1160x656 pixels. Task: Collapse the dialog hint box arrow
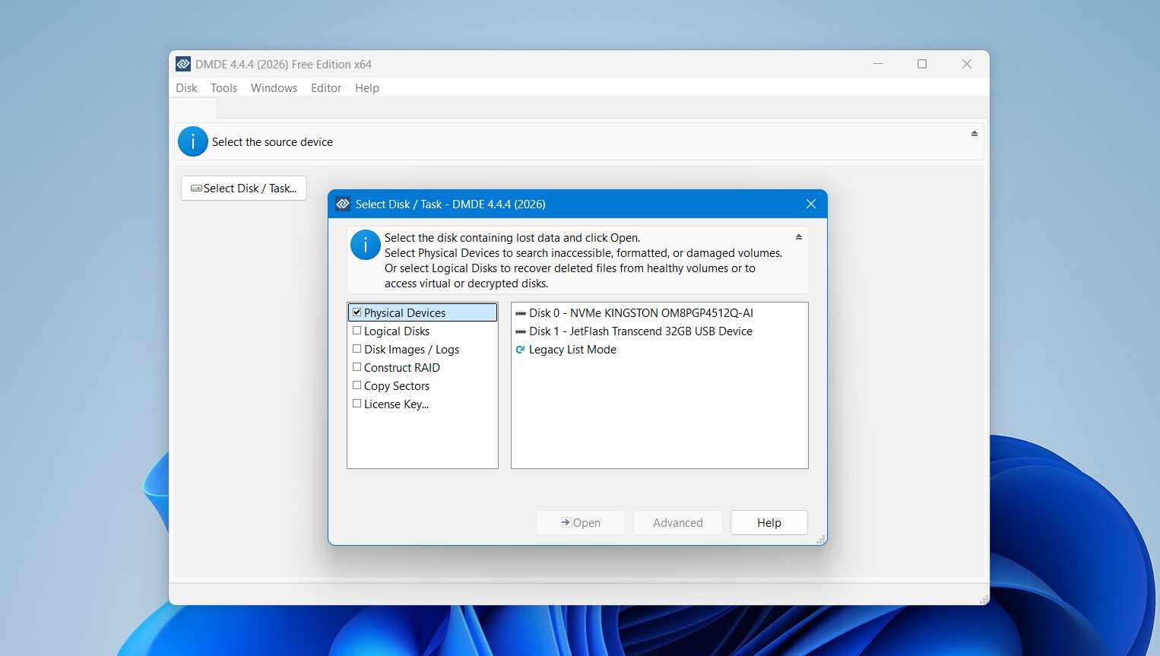tap(798, 237)
